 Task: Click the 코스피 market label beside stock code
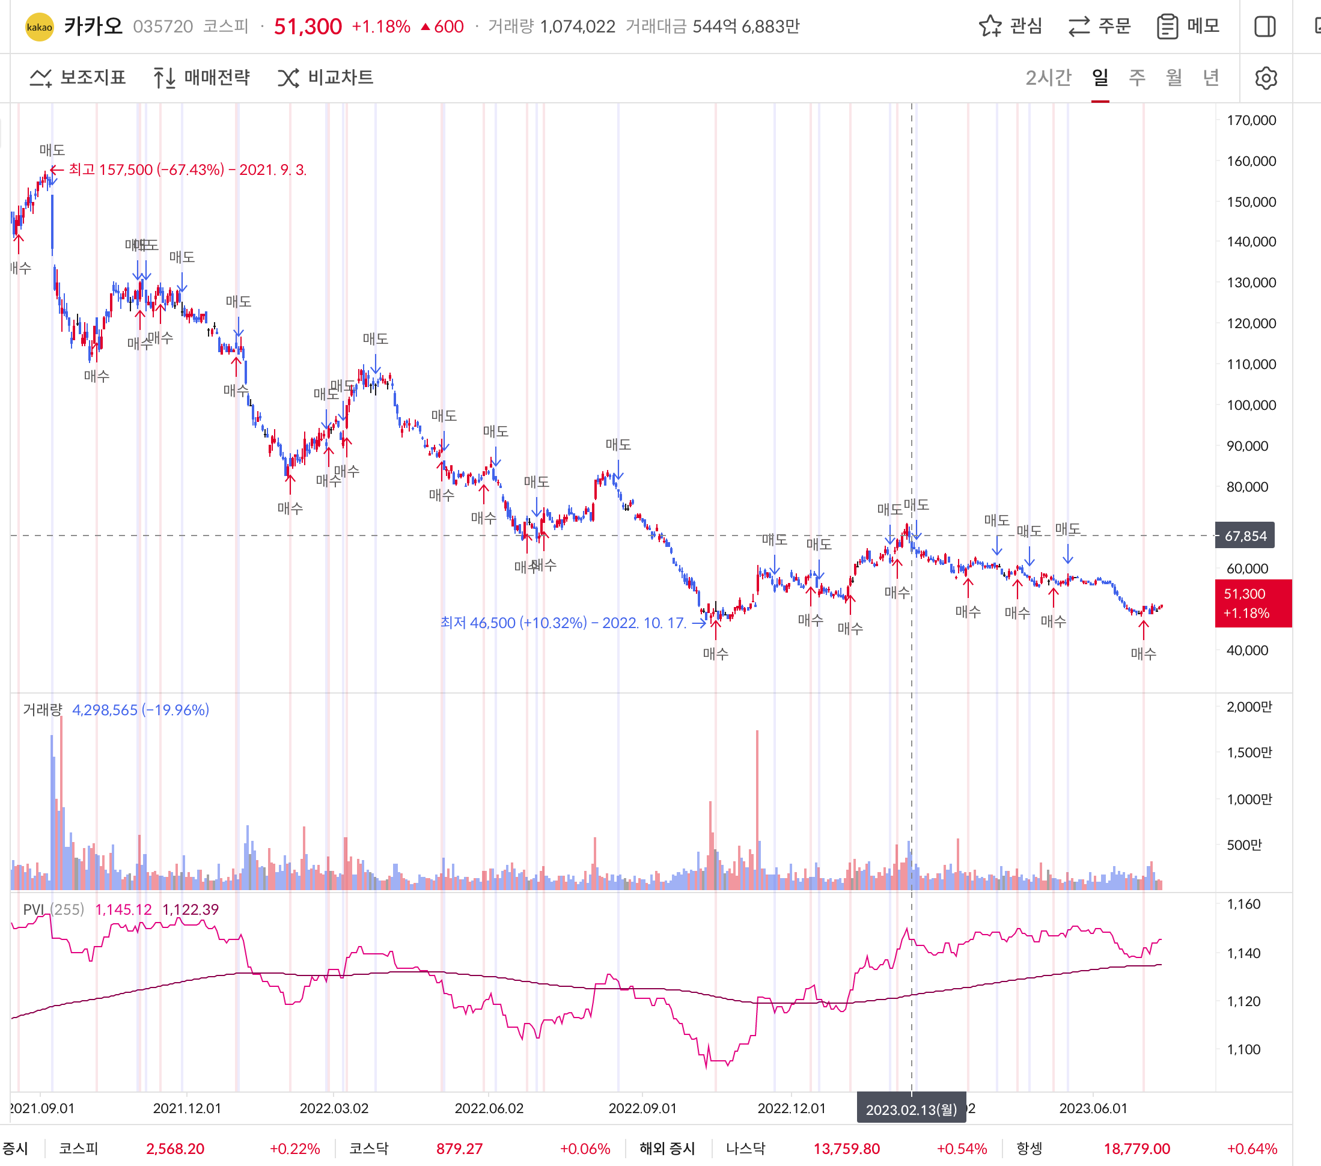tap(225, 26)
